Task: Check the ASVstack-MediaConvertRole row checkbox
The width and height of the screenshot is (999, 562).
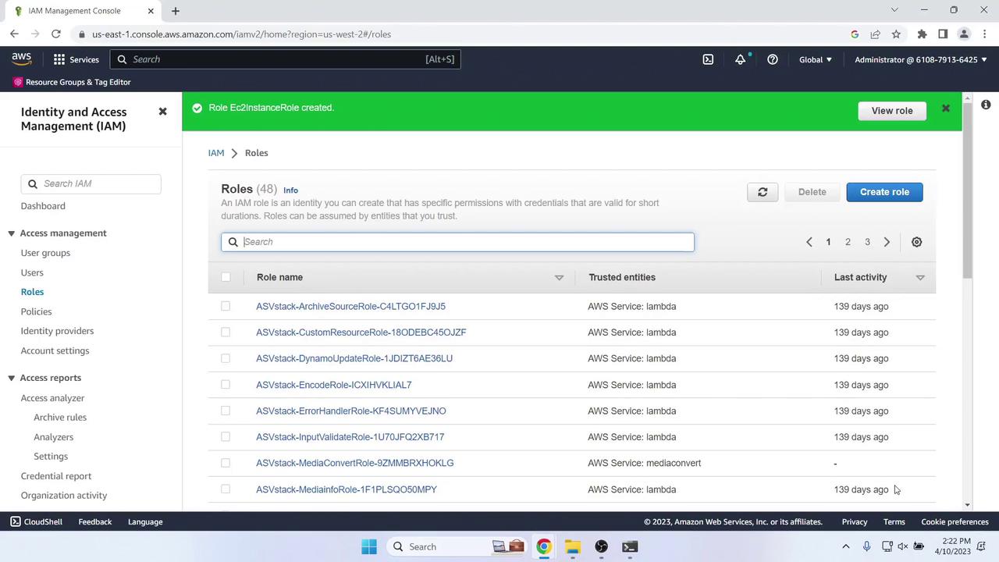Action: pos(226,463)
